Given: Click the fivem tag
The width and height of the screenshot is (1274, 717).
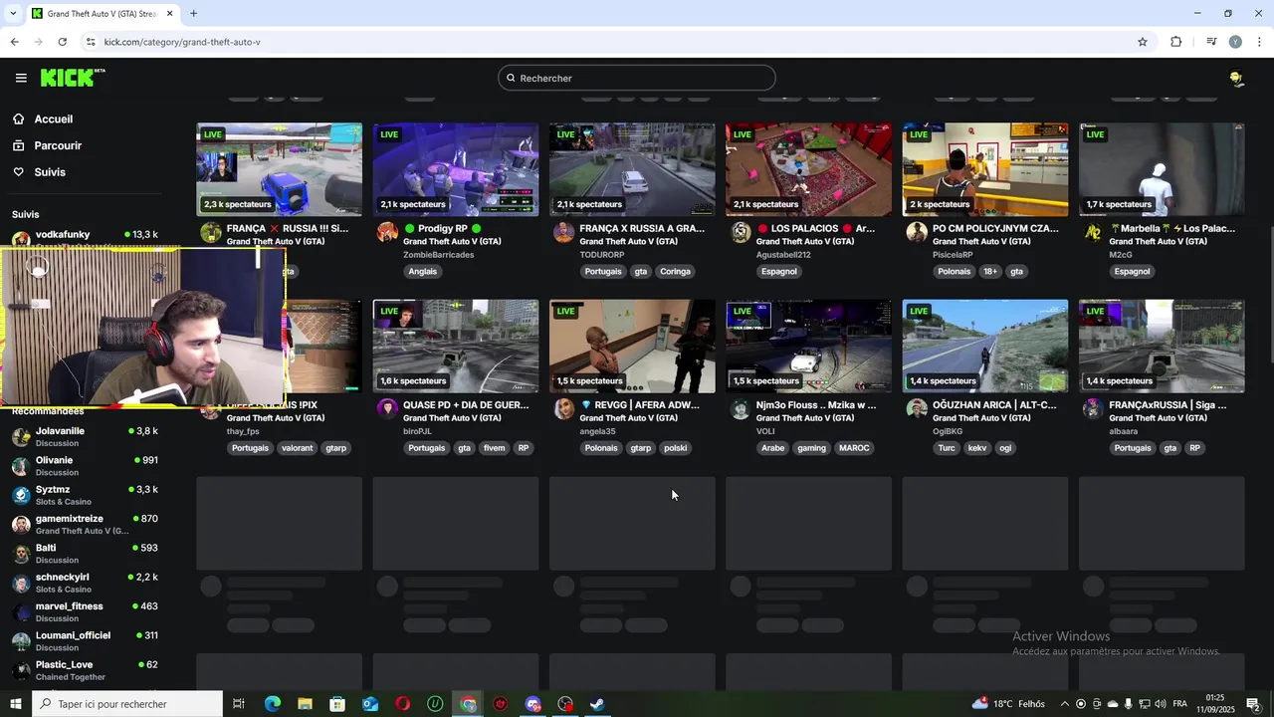Looking at the screenshot, I should tap(494, 448).
